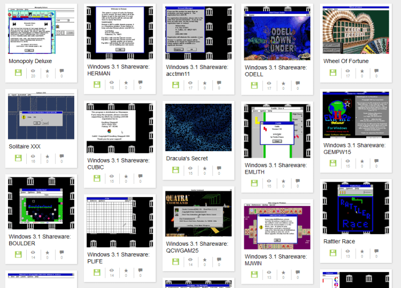The height and width of the screenshot is (288, 401).
Task: Click the floppy disk icon under Wheel Of Fortune
Action: (333, 73)
